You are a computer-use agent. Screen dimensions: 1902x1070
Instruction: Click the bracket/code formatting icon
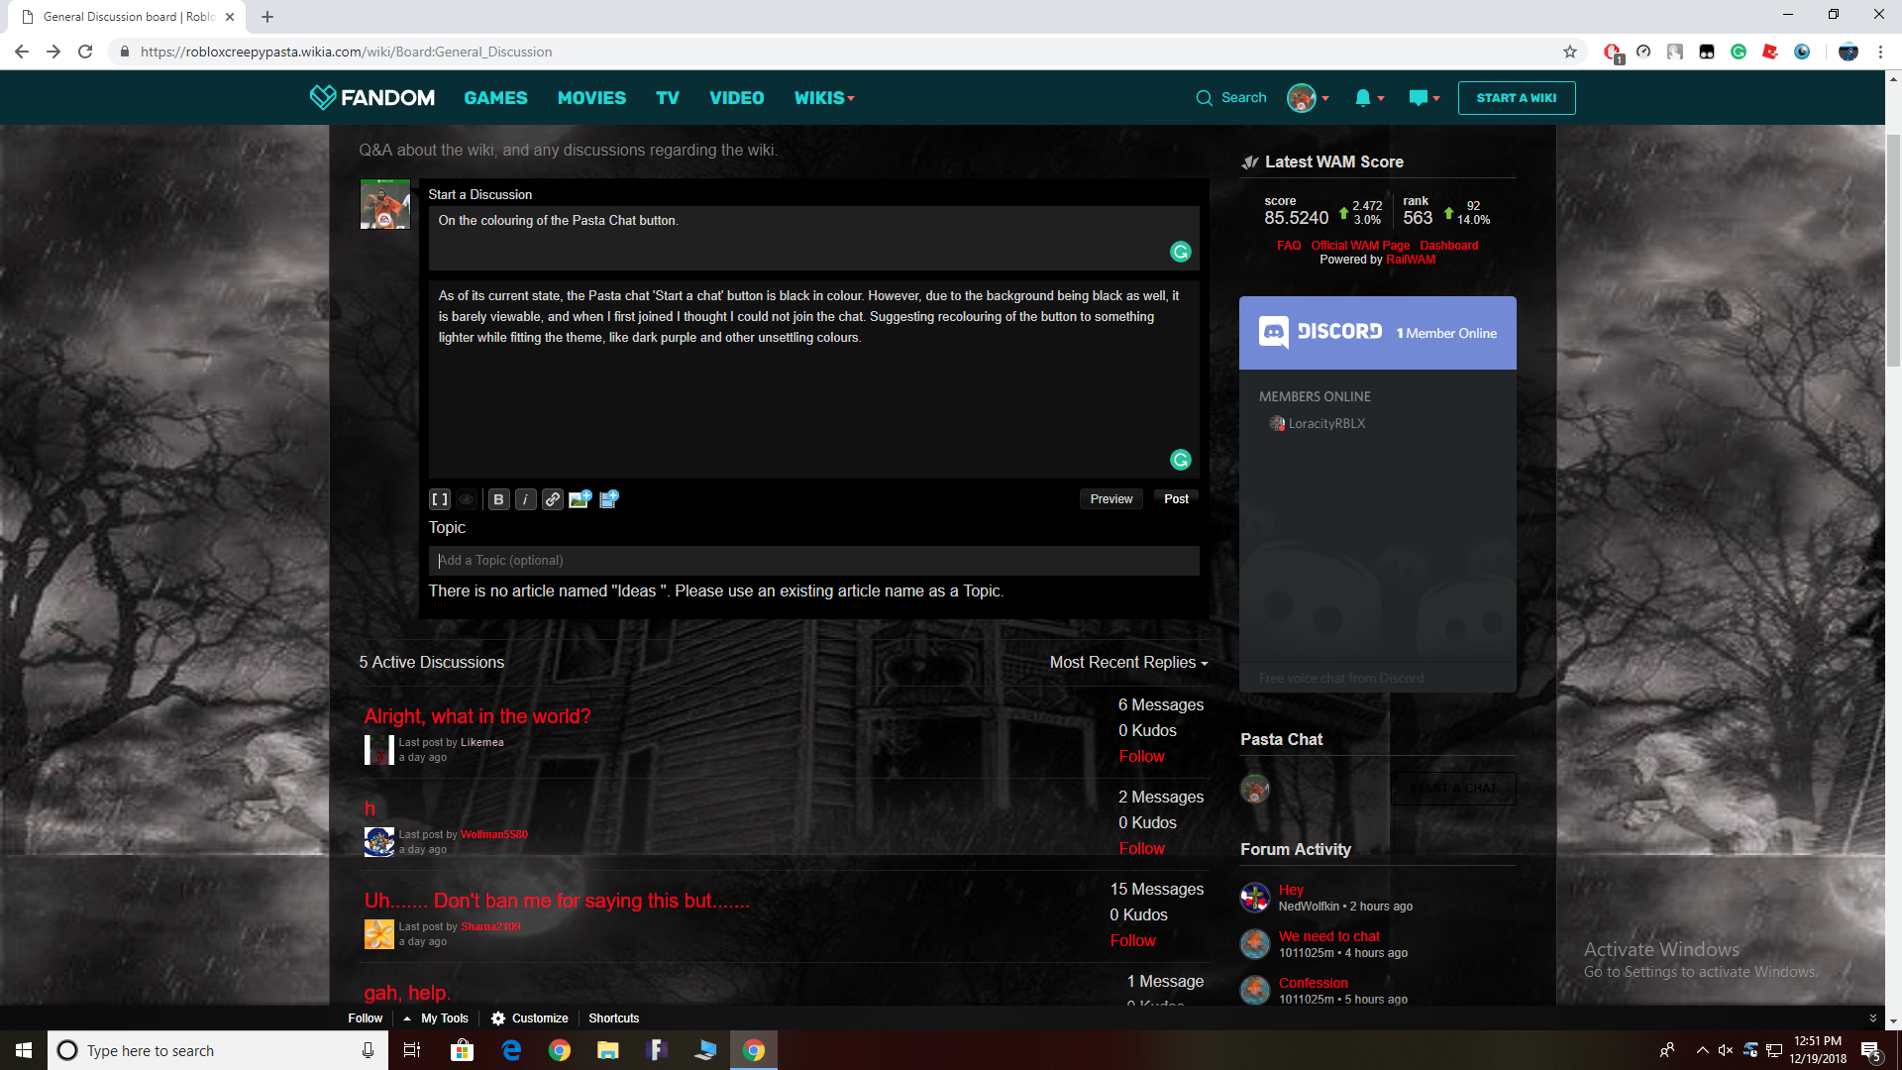pos(440,497)
